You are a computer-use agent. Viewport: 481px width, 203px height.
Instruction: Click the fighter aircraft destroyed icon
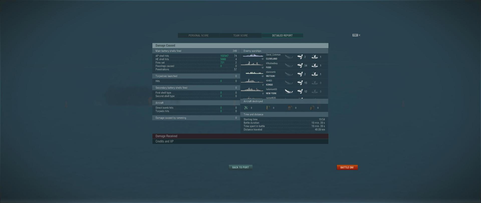point(246,108)
